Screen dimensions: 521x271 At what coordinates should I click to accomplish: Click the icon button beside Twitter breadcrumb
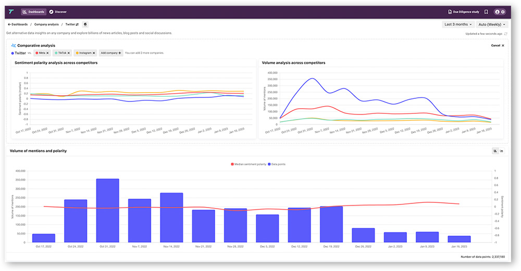click(85, 24)
